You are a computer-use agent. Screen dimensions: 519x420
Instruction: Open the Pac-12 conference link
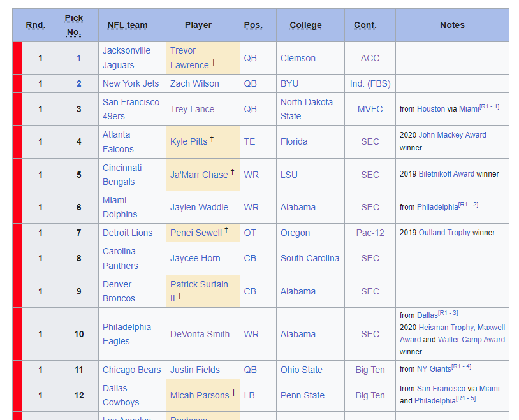click(370, 233)
